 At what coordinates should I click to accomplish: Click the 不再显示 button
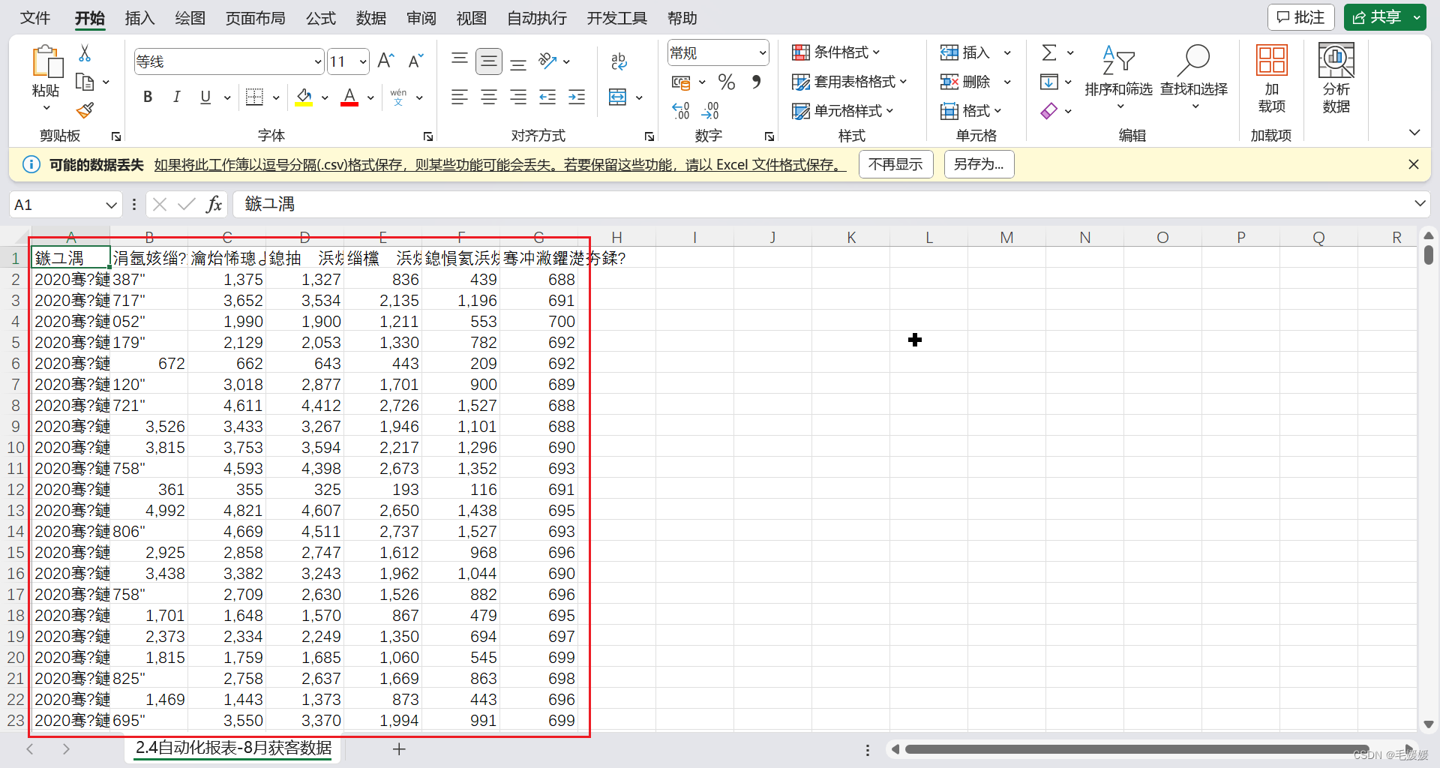[895, 164]
